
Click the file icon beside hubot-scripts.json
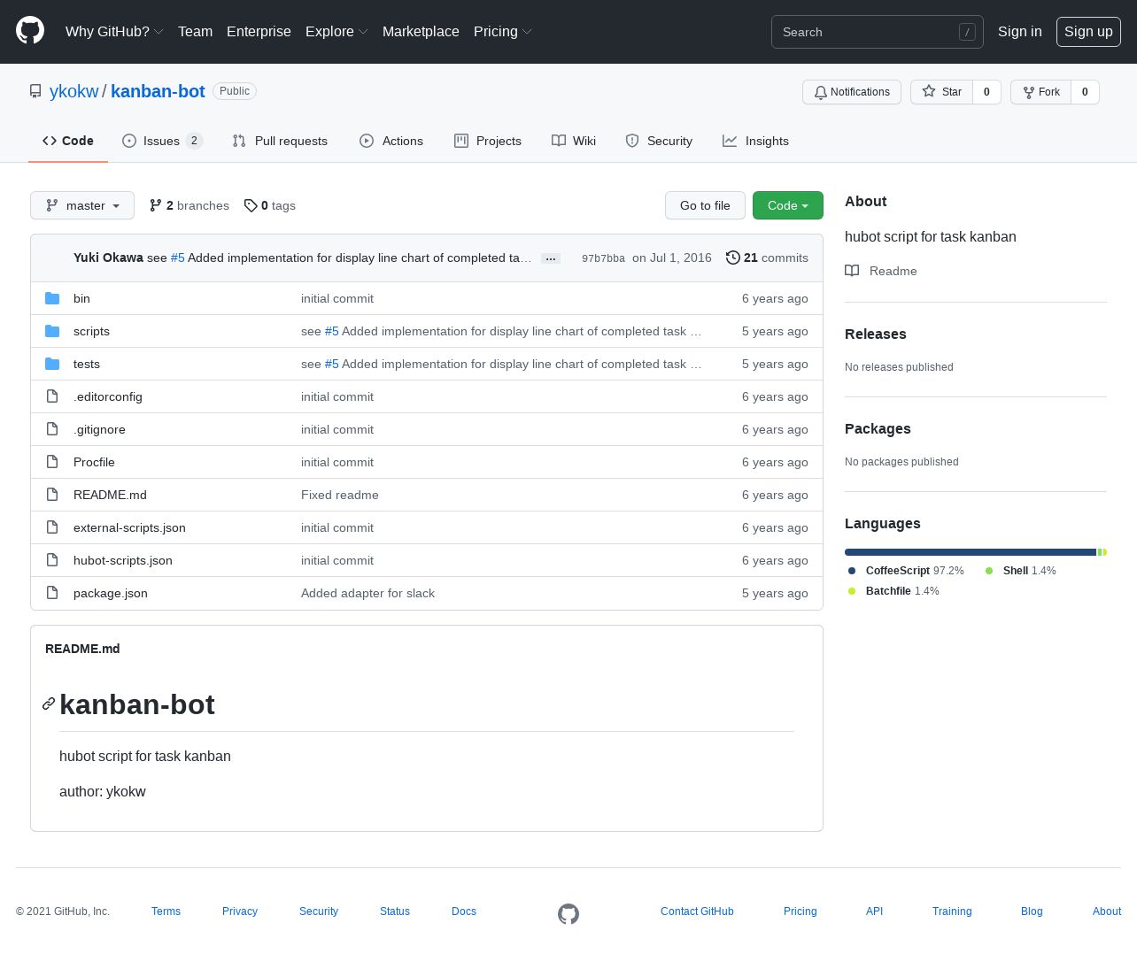[52, 560]
